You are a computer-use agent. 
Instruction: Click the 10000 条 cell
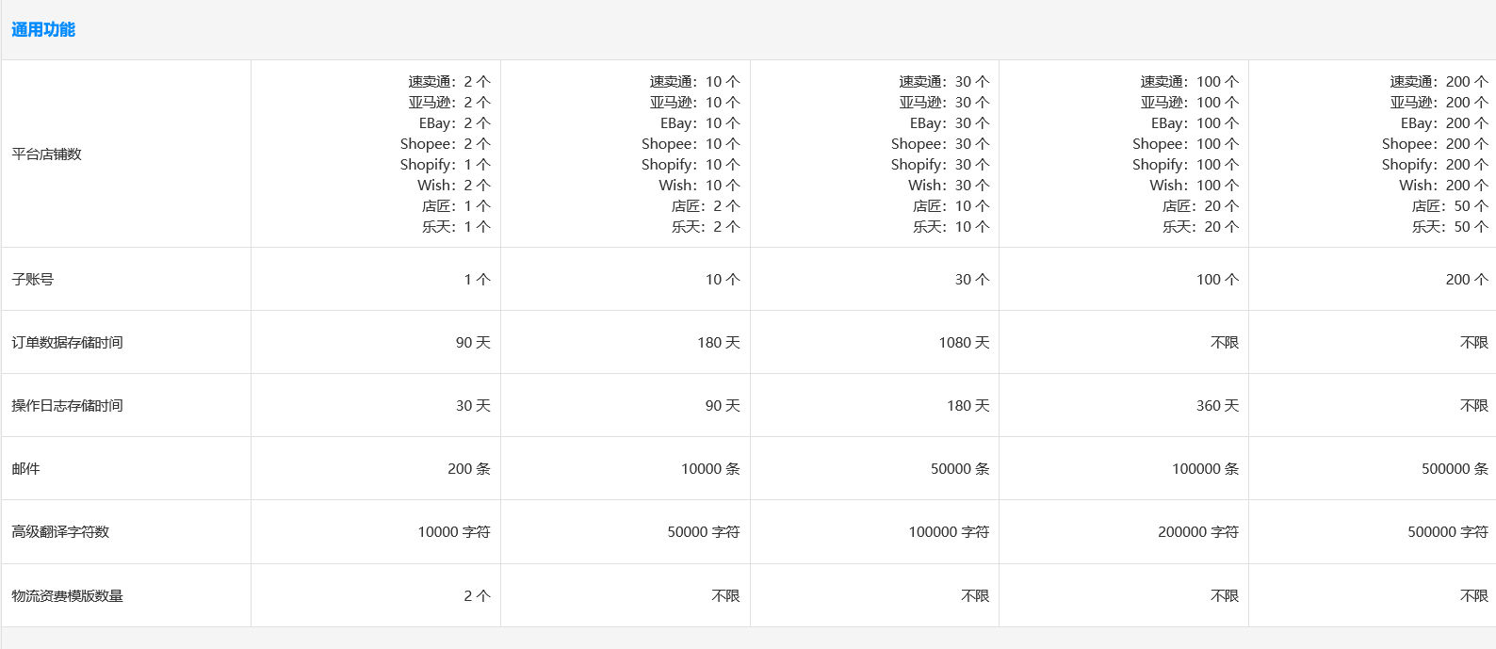[x=711, y=468]
